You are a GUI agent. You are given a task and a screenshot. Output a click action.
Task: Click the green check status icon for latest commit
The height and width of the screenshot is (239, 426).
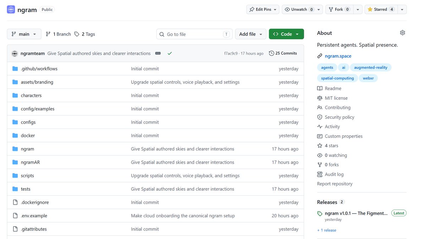click(170, 53)
